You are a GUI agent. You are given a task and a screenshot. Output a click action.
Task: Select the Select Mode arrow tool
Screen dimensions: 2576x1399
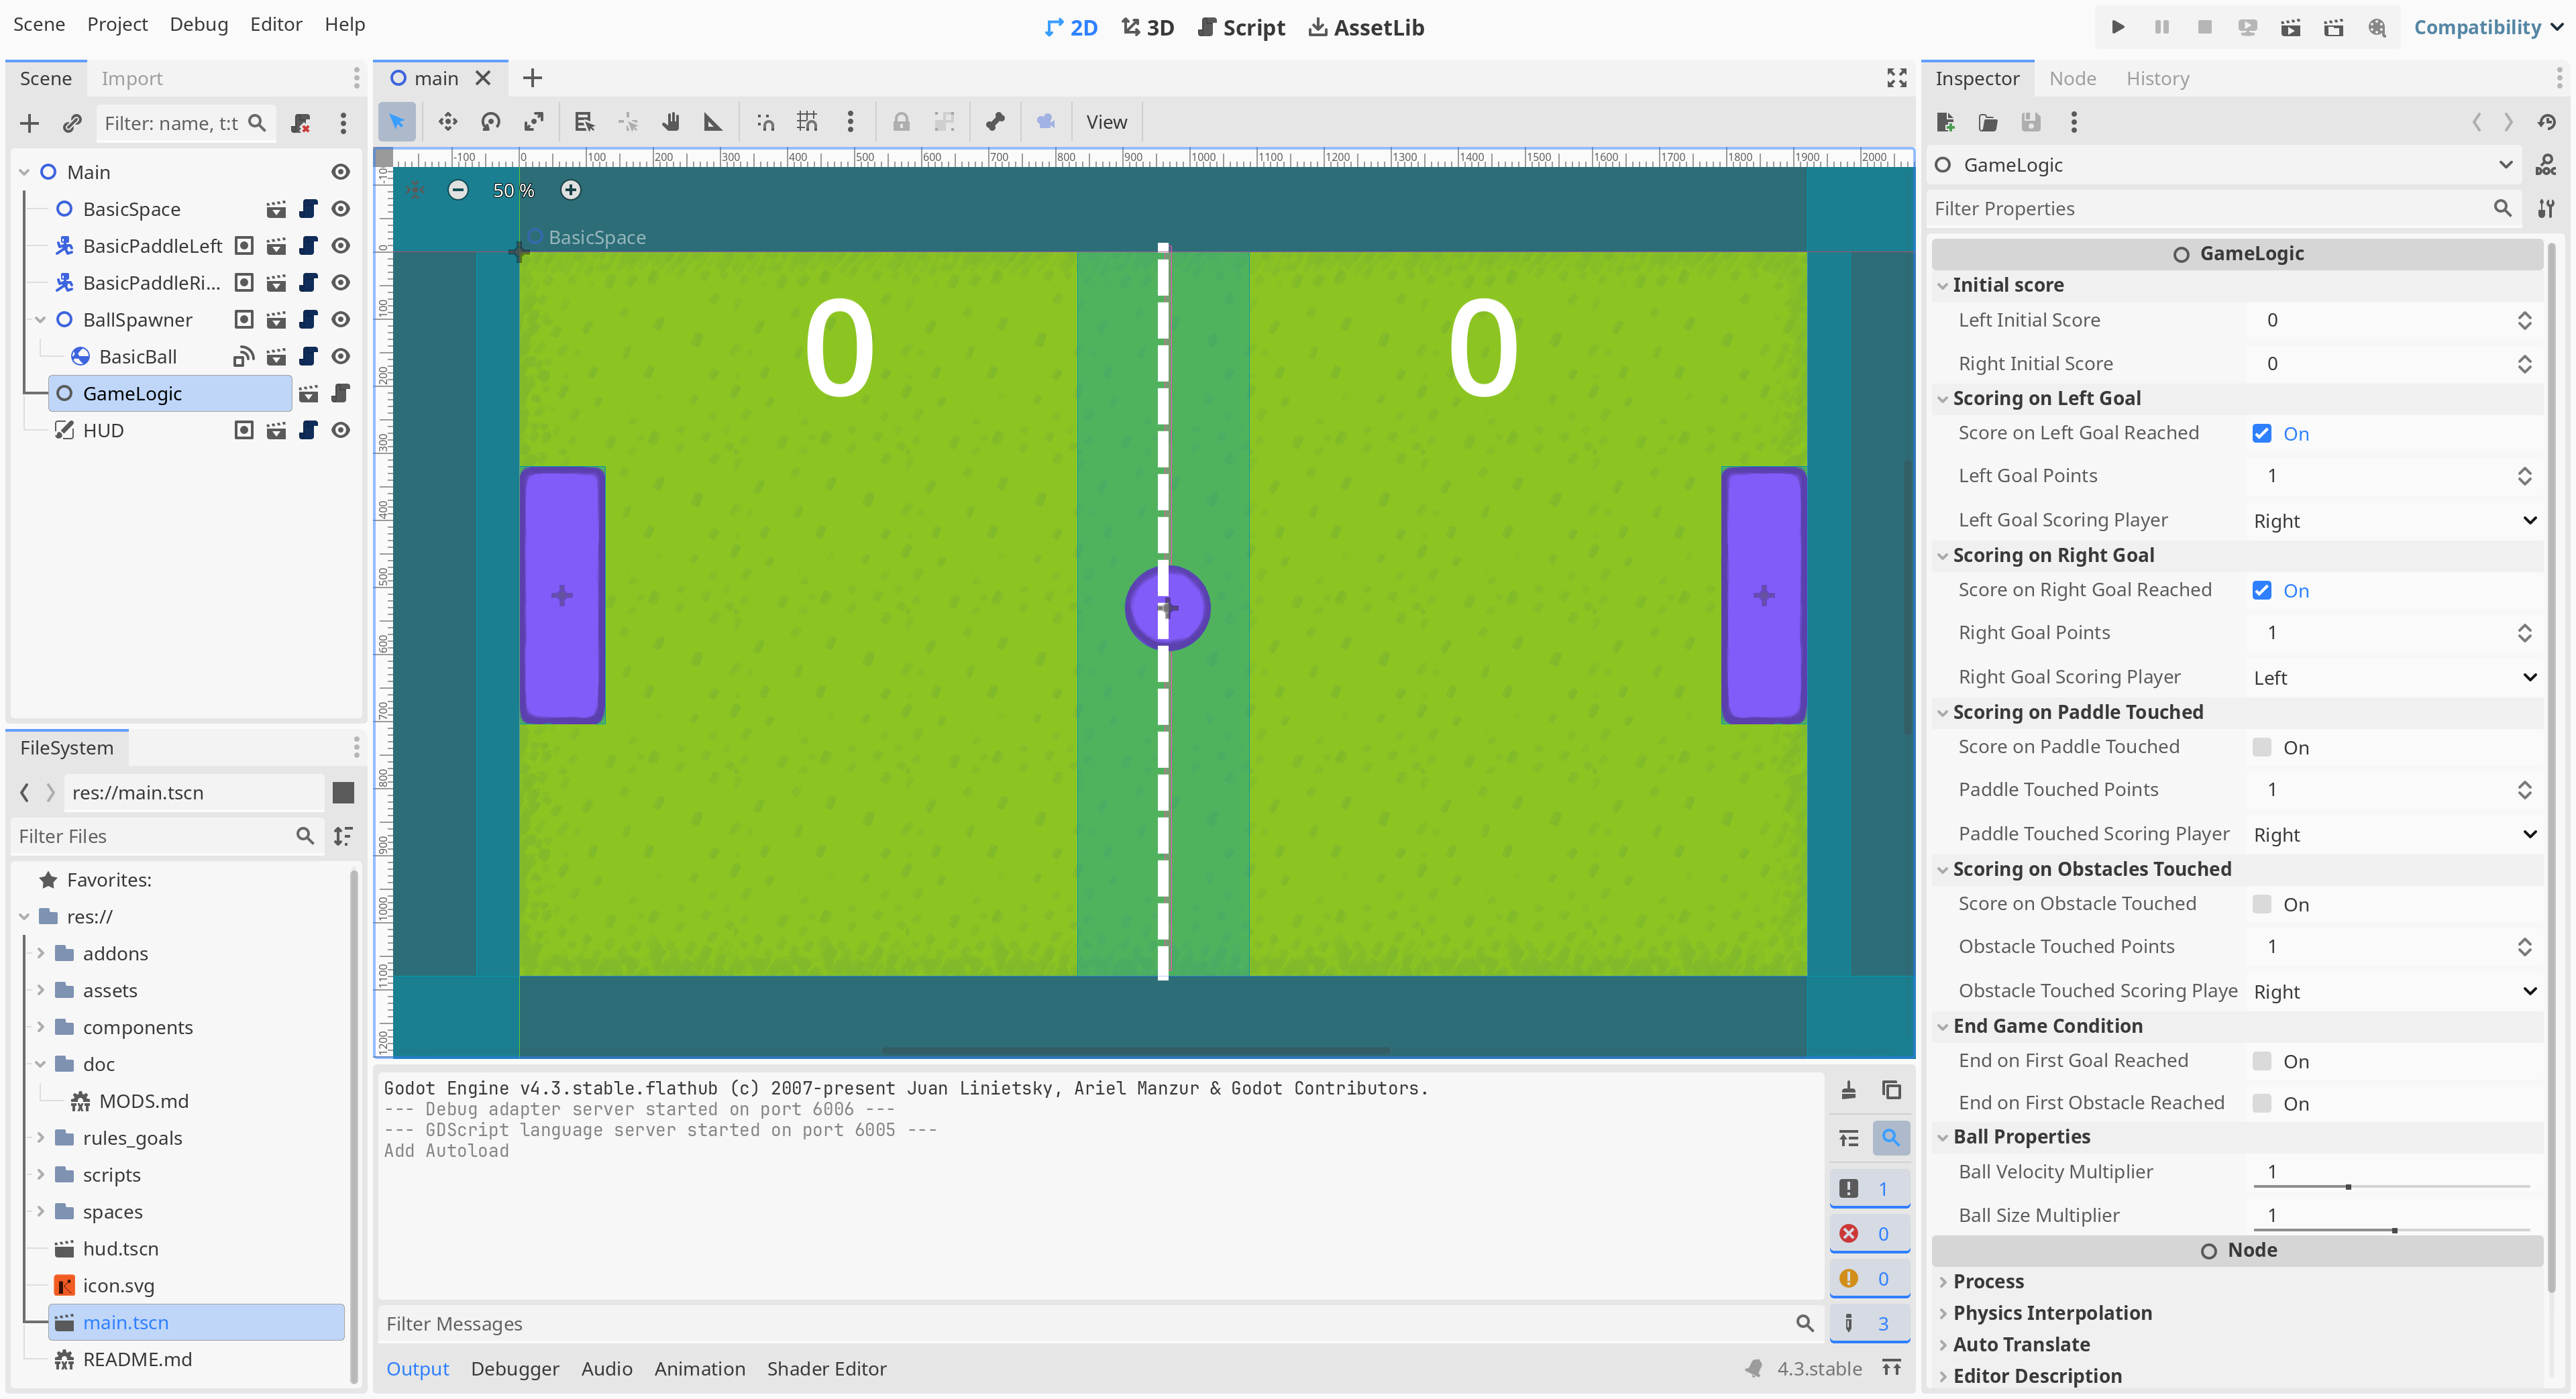pyautogui.click(x=397, y=122)
